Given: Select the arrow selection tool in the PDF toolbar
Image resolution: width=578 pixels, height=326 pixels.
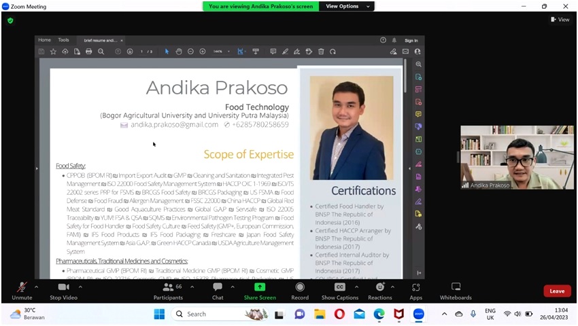Looking at the screenshot, I should coord(167,52).
